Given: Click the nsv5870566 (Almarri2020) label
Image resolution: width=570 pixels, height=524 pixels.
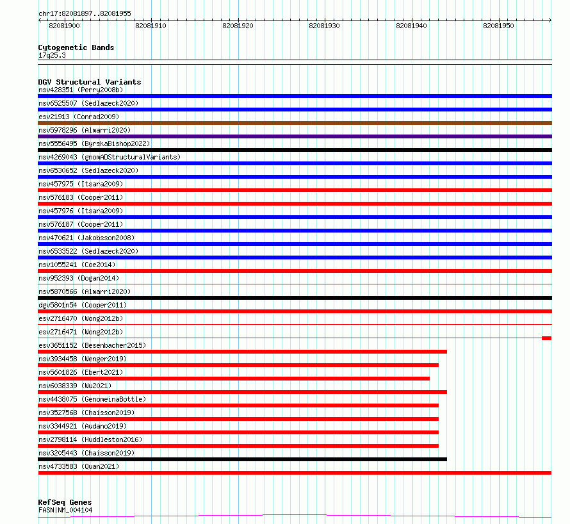Looking at the screenshot, I should click(x=85, y=291).
